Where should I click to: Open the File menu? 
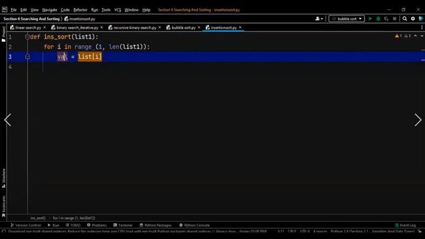(13, 10)
